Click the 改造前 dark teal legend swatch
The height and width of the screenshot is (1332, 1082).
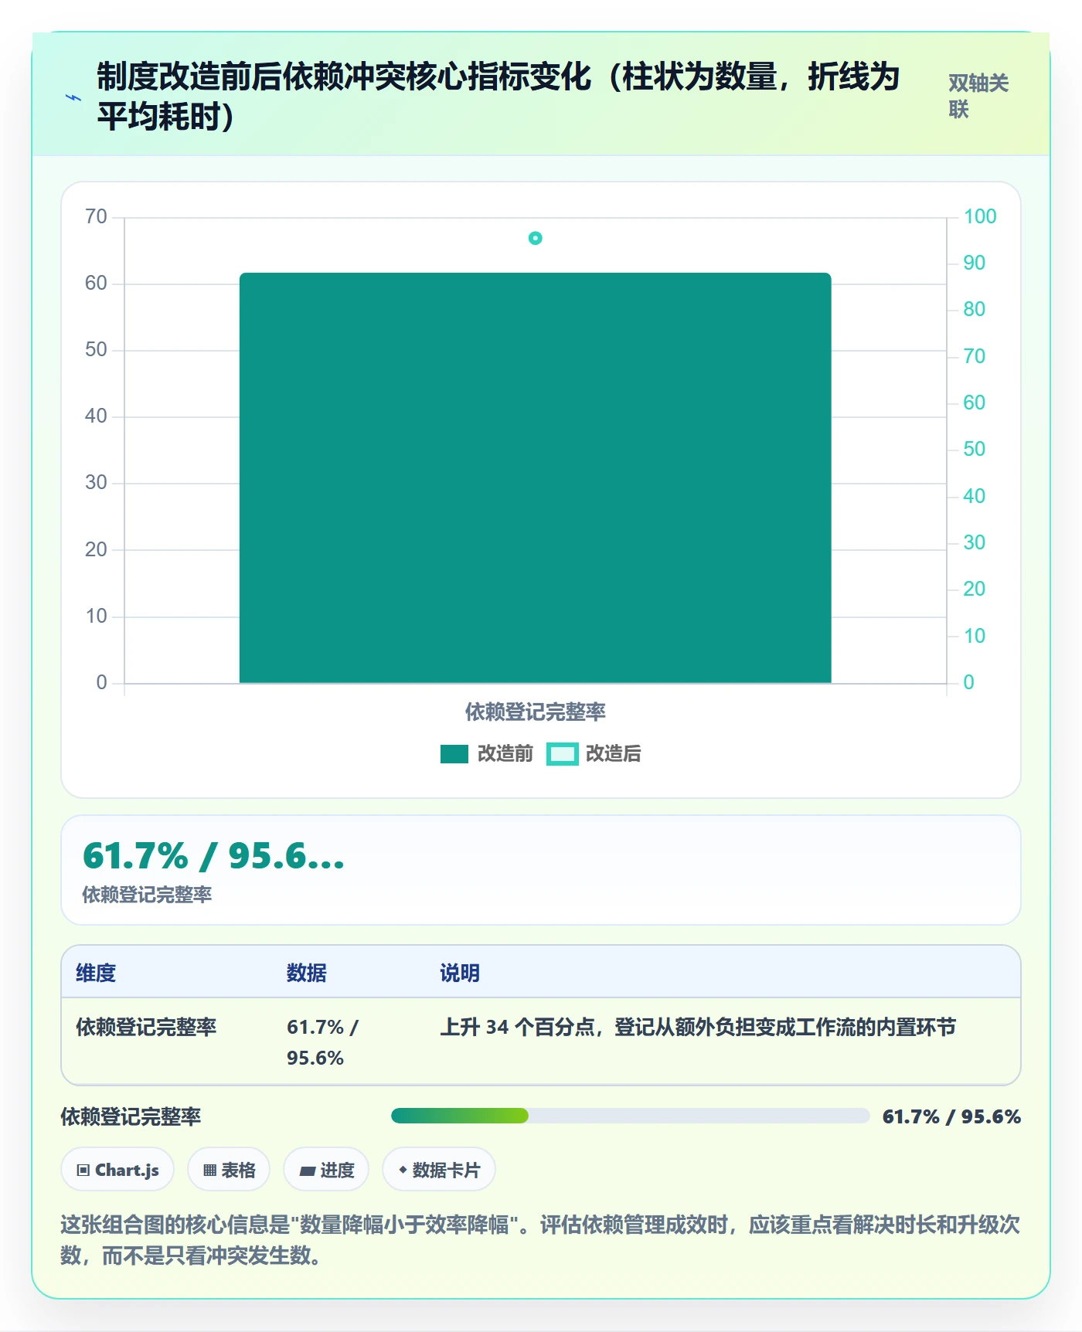click(x=454, y=754)
